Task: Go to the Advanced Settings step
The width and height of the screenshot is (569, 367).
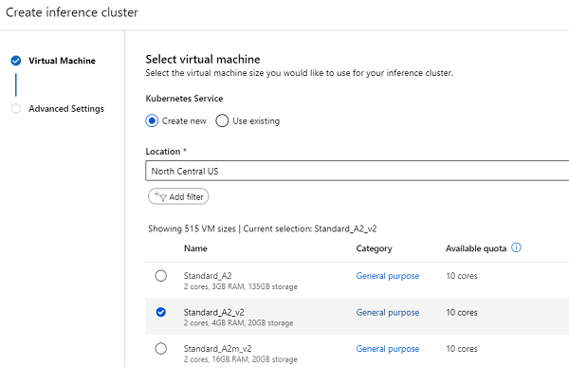Action: coord(66,108)
